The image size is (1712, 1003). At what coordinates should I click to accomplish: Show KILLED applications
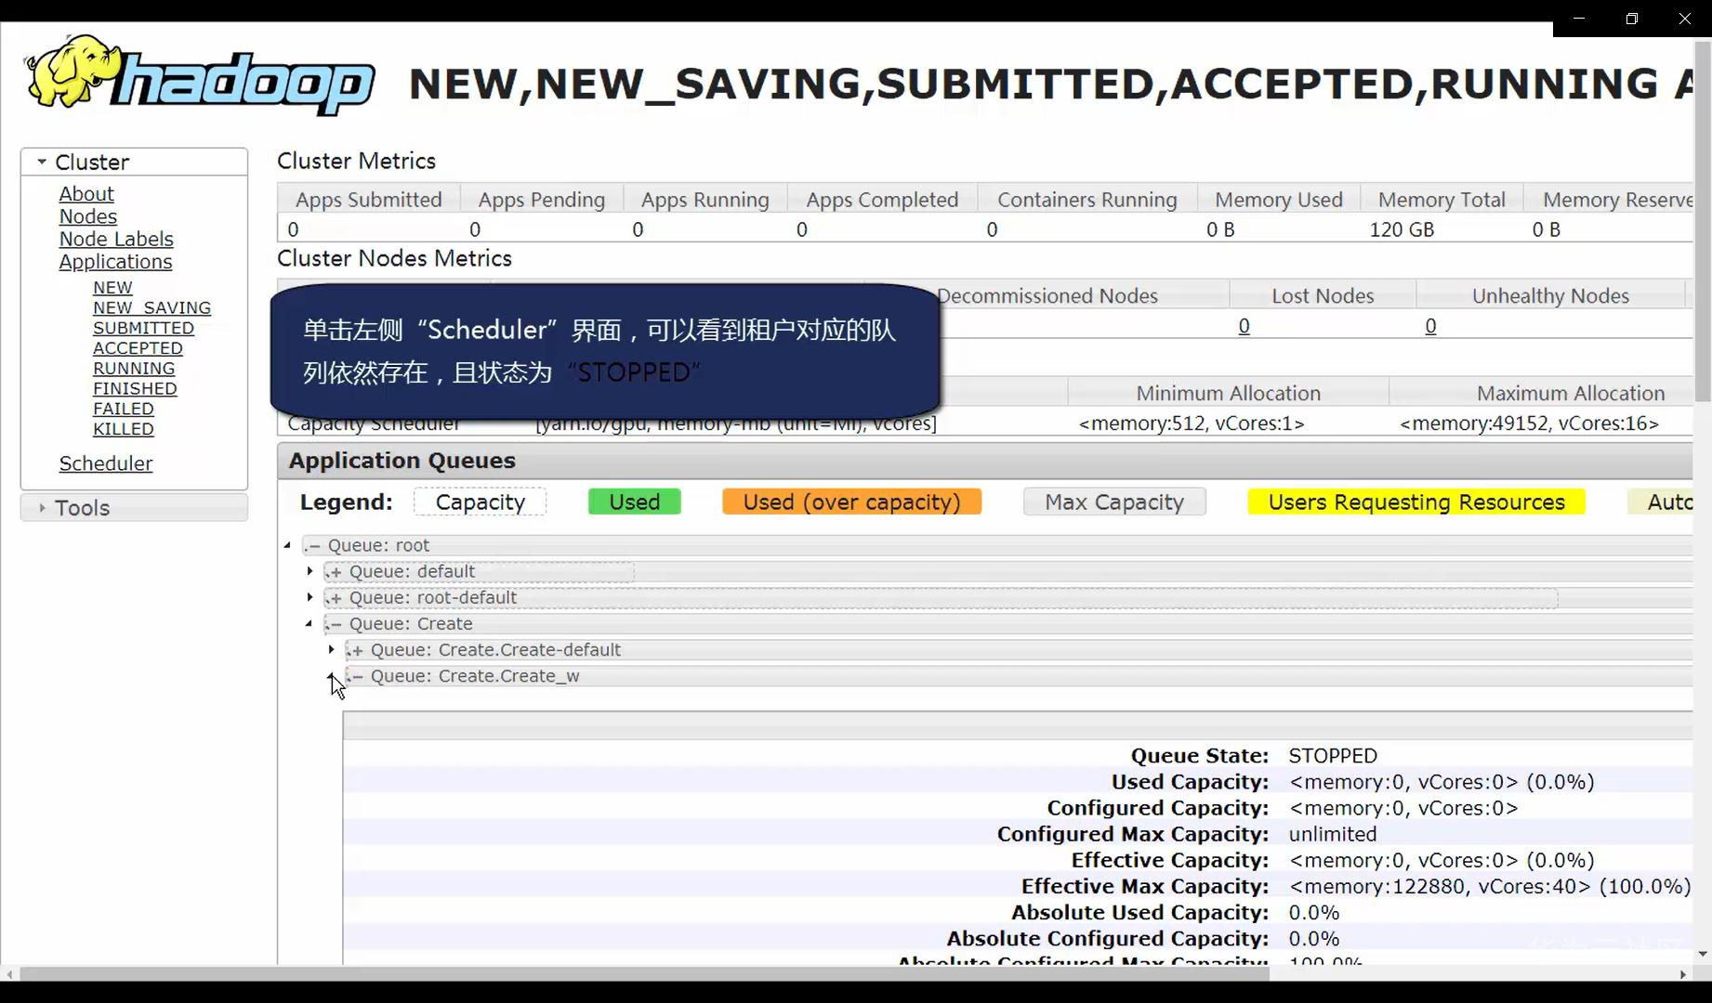[124, 429]
